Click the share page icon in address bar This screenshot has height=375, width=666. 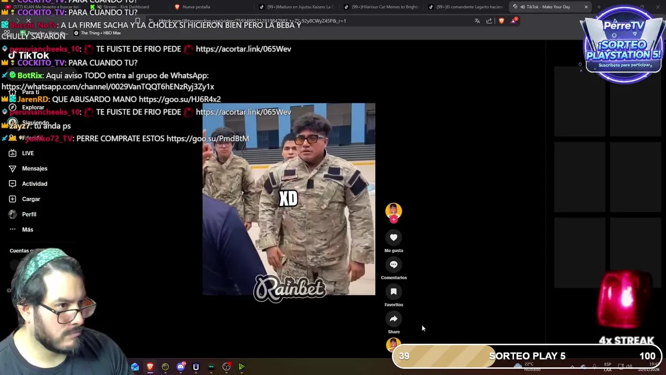[489, 21]
